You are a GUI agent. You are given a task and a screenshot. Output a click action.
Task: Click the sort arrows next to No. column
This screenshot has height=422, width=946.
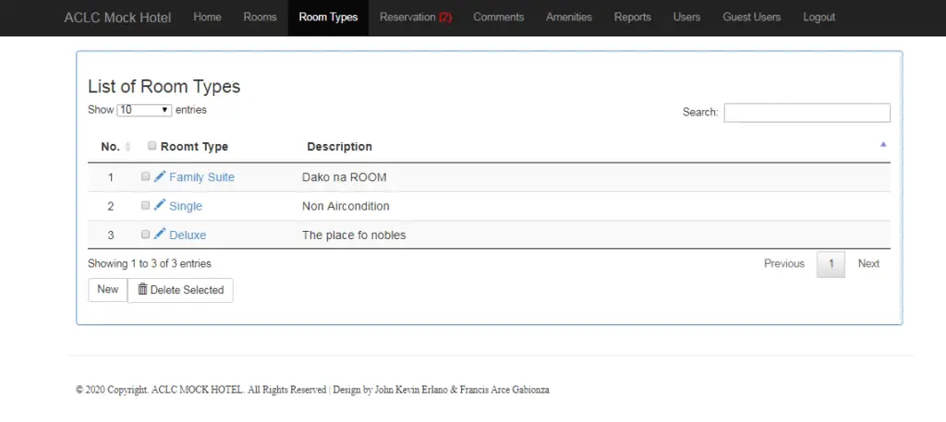[127, 147]
